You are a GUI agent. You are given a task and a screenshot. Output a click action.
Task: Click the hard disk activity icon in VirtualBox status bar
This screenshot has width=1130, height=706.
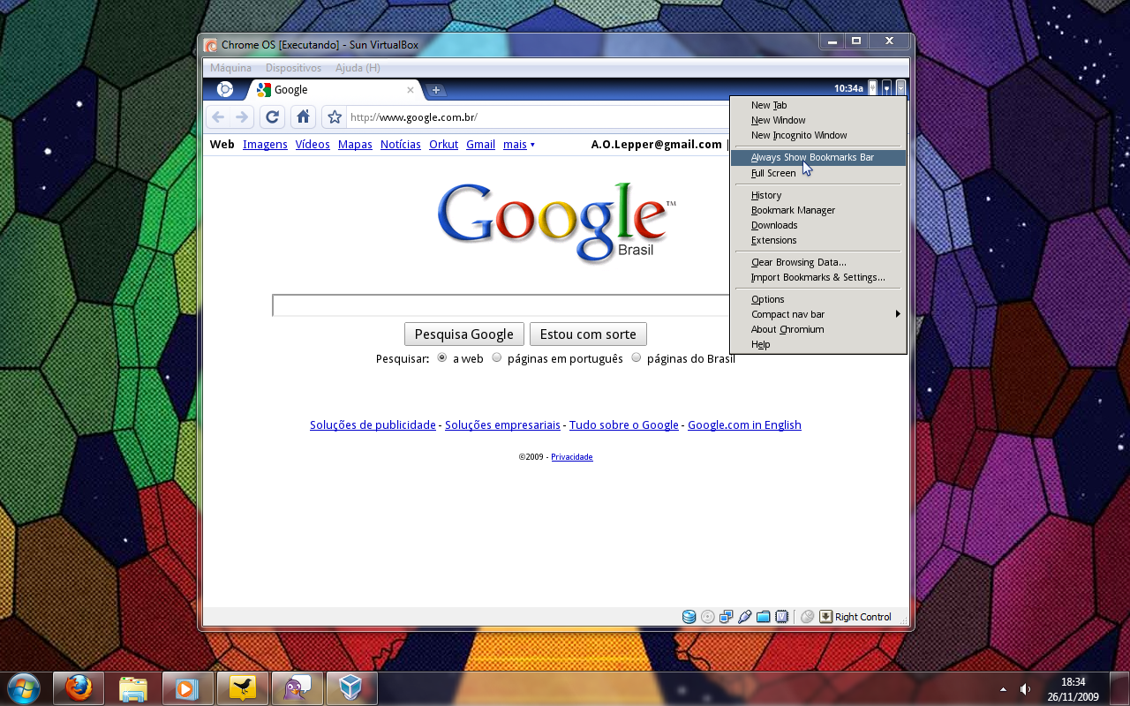[x=689, y=617]
